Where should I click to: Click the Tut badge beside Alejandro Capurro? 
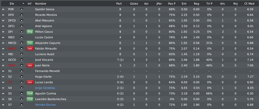click(30, 43)
